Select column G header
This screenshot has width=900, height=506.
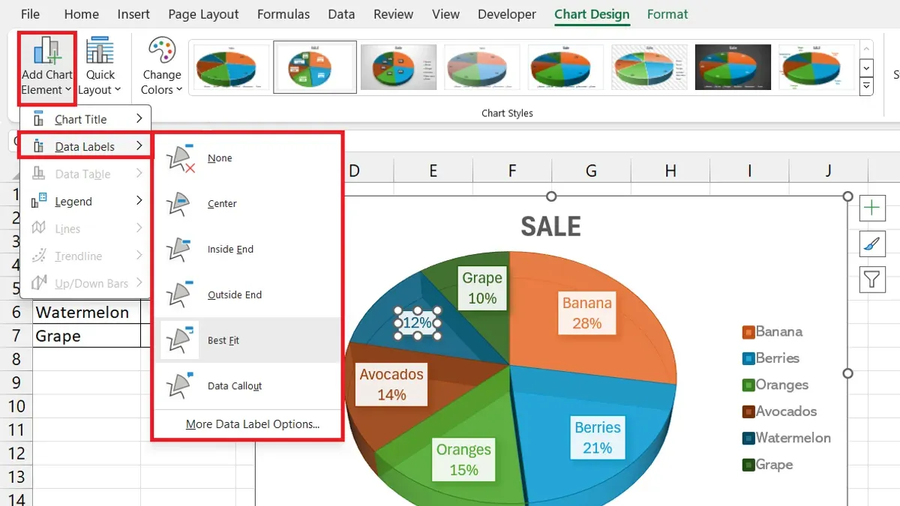[x=591, y=171]
